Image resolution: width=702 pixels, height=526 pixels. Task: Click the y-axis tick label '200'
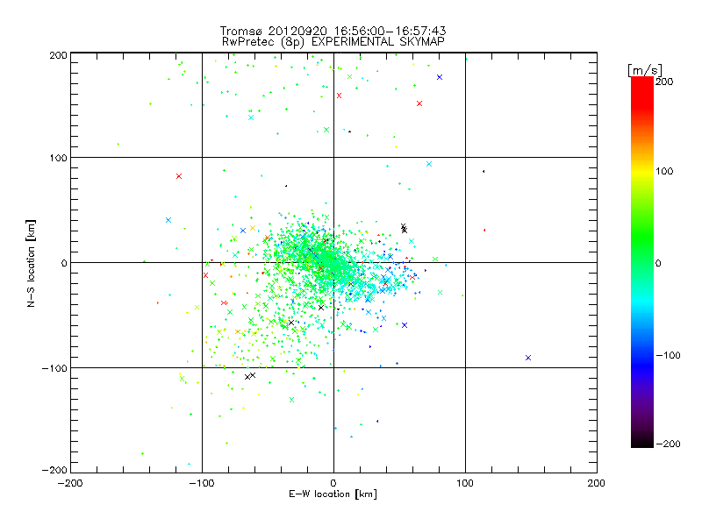58,55
